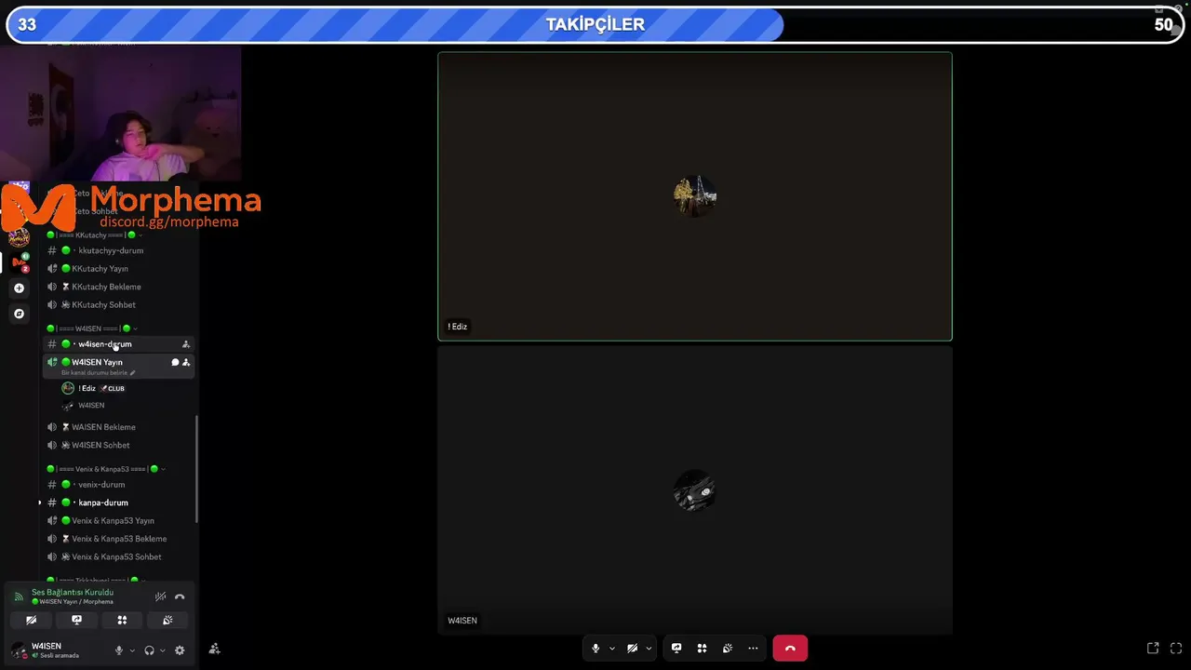Launch activities from the call control bar
The width and height of the screenshot is (1191, 670).
click(x=703, y=649)
